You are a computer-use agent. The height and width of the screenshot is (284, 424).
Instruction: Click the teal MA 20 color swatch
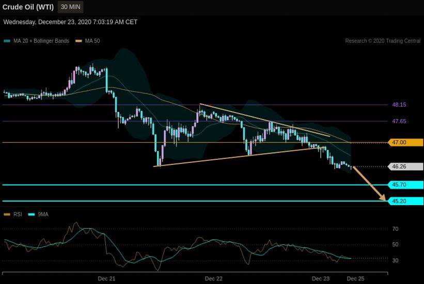pyautogui.click(x=7, y=41)
